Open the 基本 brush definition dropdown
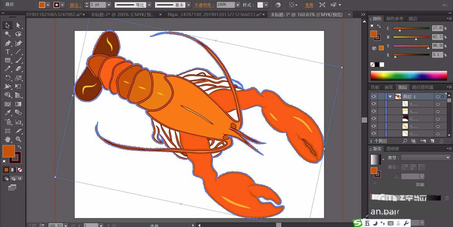 pos(188,5)
